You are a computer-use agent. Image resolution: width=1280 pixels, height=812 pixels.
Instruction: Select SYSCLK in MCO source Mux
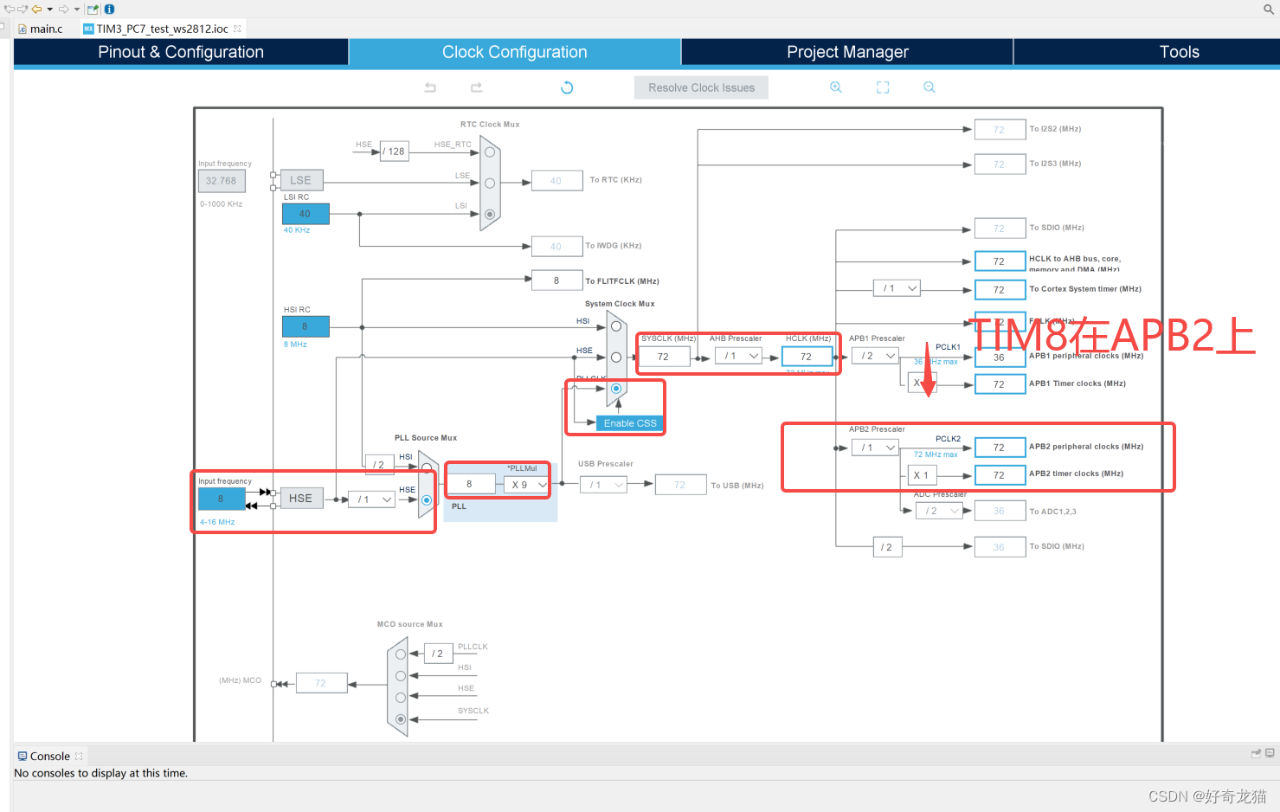pyautogui.click(x=401, y=719)
